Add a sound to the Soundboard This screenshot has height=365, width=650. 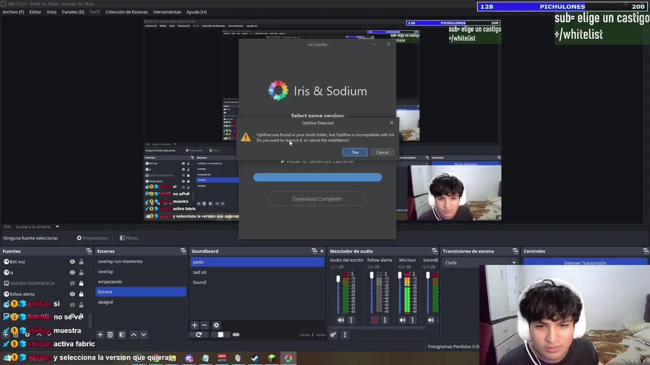point(194,325)
